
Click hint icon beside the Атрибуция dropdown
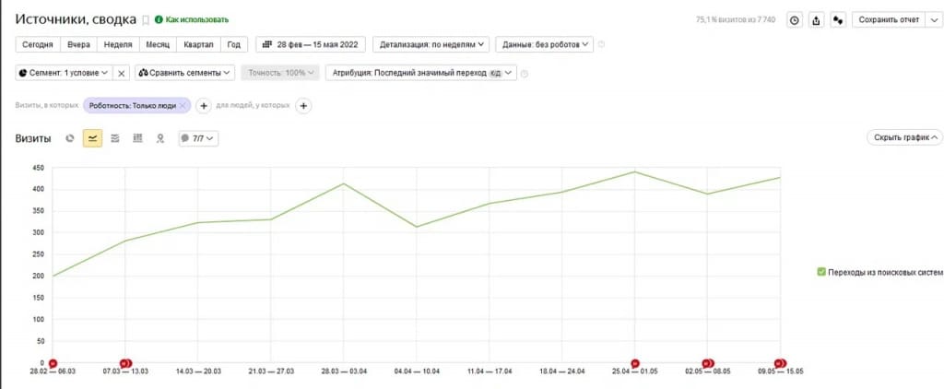[x=525, y=74]
